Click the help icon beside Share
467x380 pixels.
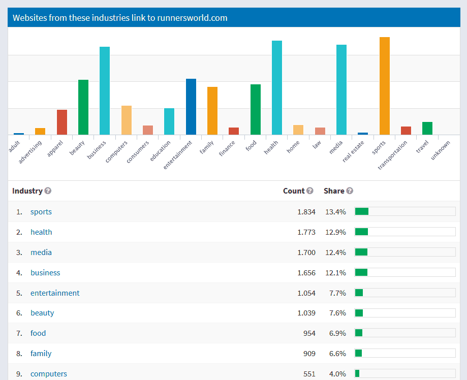click(350, 191)
